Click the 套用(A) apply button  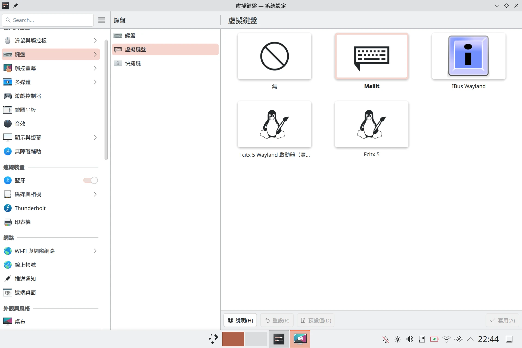click(x=502, y=320)
